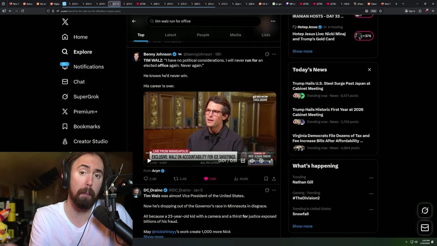Open Premium+ in sidebar

coord(80,112)
